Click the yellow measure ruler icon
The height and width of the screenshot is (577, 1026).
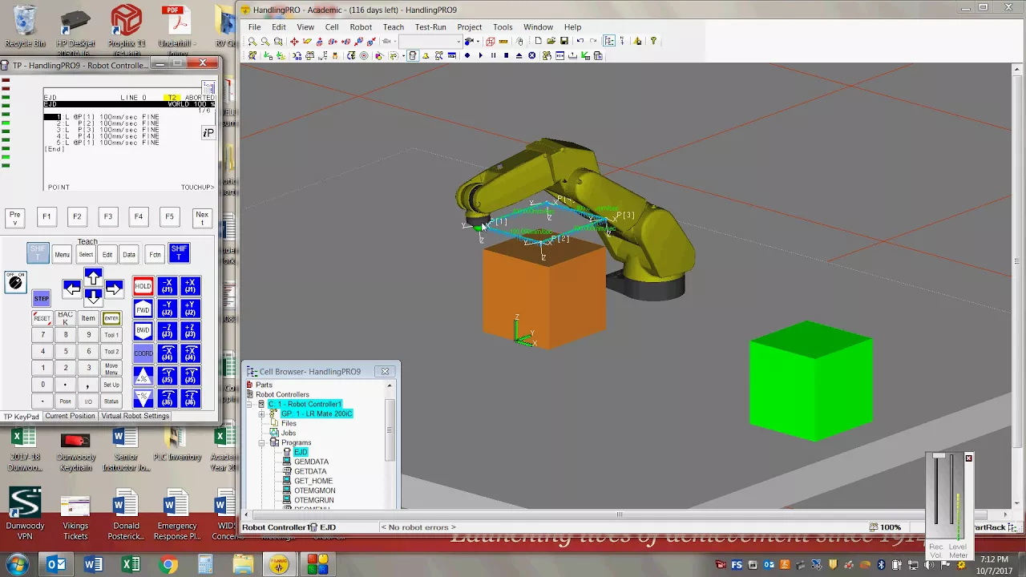503,42
